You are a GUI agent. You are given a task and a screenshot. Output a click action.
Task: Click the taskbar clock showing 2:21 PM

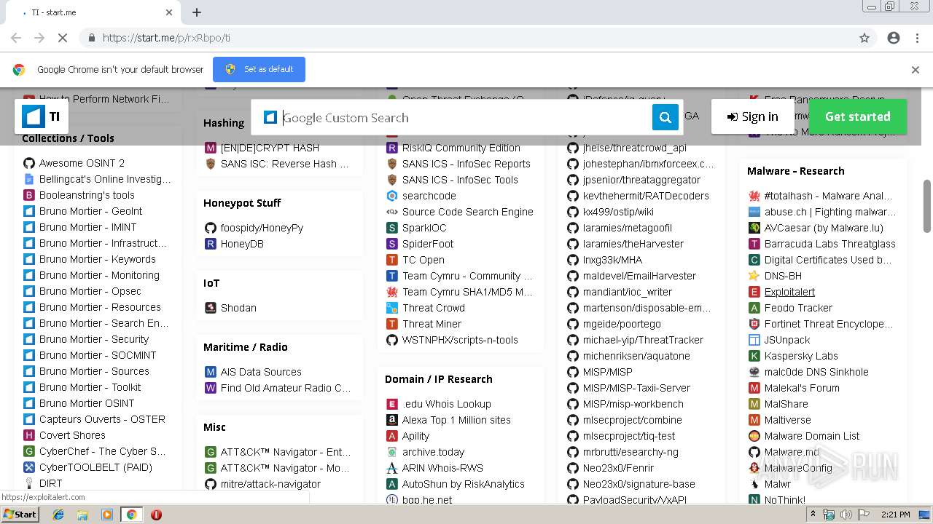pyautogui.click(x=894, y=515)
